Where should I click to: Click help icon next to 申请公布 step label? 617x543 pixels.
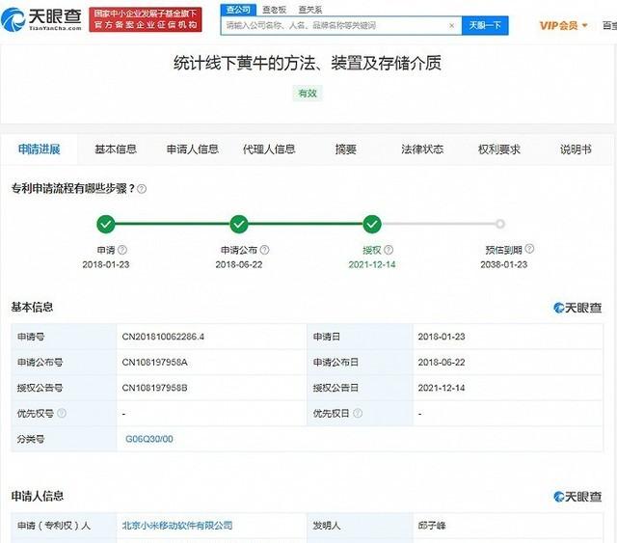(x=265, y=250)
